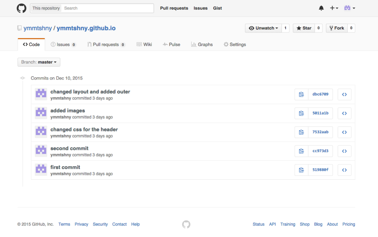View watchers count next to Unwatch
The height and width of the screenshot is (237, 378).
[285, 28]
